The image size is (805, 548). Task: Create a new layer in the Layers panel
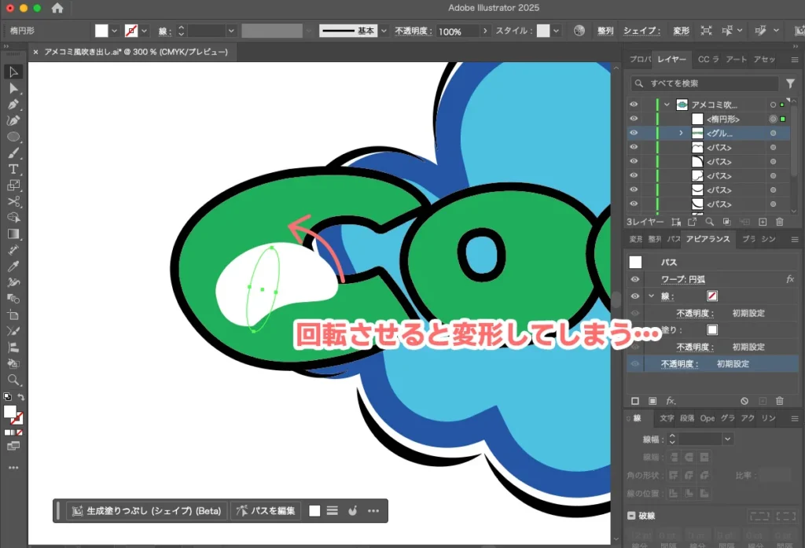(763, 223)
